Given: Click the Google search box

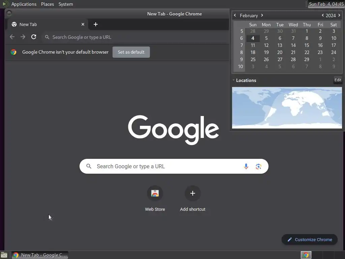Looking at the screenshot, I should 174,166.
